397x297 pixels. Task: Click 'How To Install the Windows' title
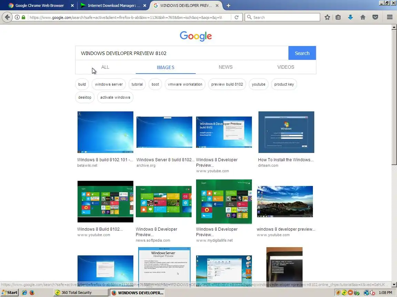286,160
